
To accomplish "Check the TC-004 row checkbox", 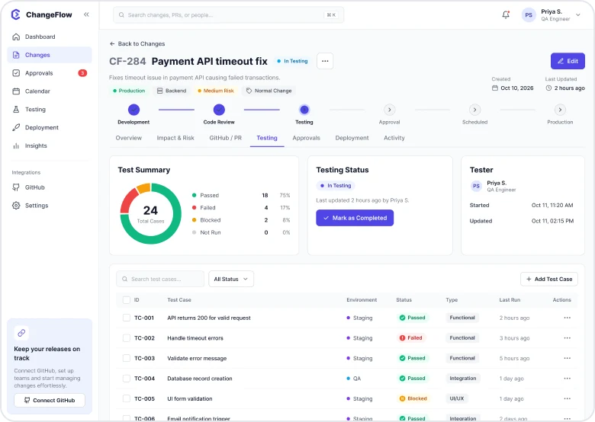I will tap(127, 379).
